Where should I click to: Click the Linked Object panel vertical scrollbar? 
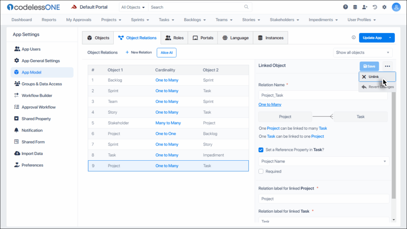pos(393,151)
